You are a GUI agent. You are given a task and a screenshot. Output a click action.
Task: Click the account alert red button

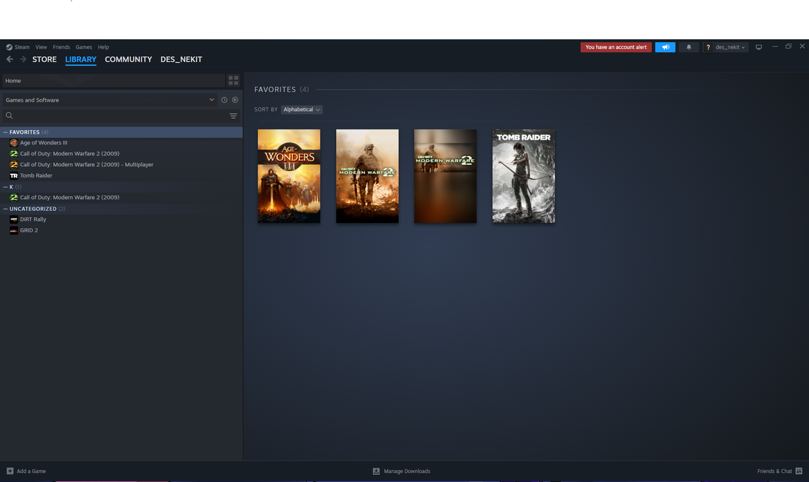click(616, 47)
